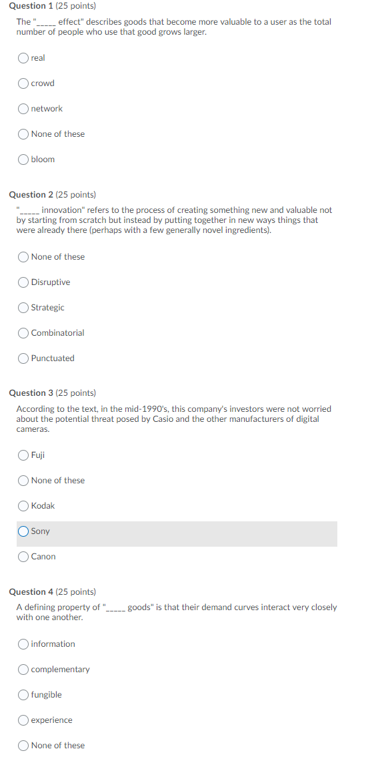Select "network" for Question 1
This screenshot has height=769, width=384.
pyautogui.click(x=23, y=108)
